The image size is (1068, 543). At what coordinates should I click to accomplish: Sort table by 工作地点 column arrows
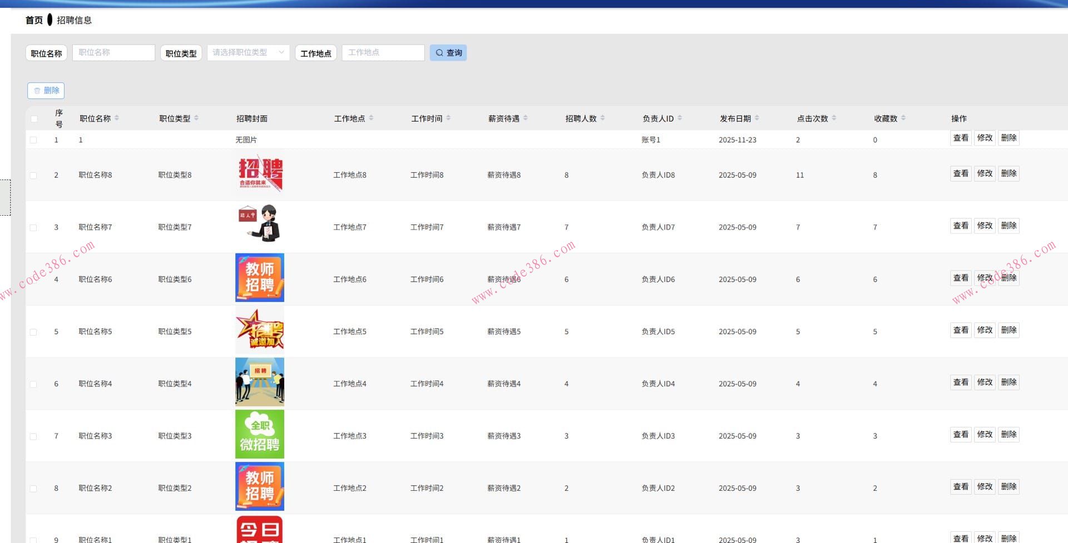click(x=371, y=118)
